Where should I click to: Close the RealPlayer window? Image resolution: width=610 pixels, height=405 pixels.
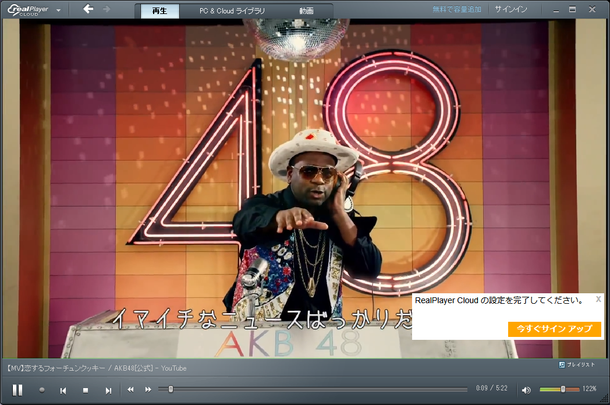(x=592, y=9)
